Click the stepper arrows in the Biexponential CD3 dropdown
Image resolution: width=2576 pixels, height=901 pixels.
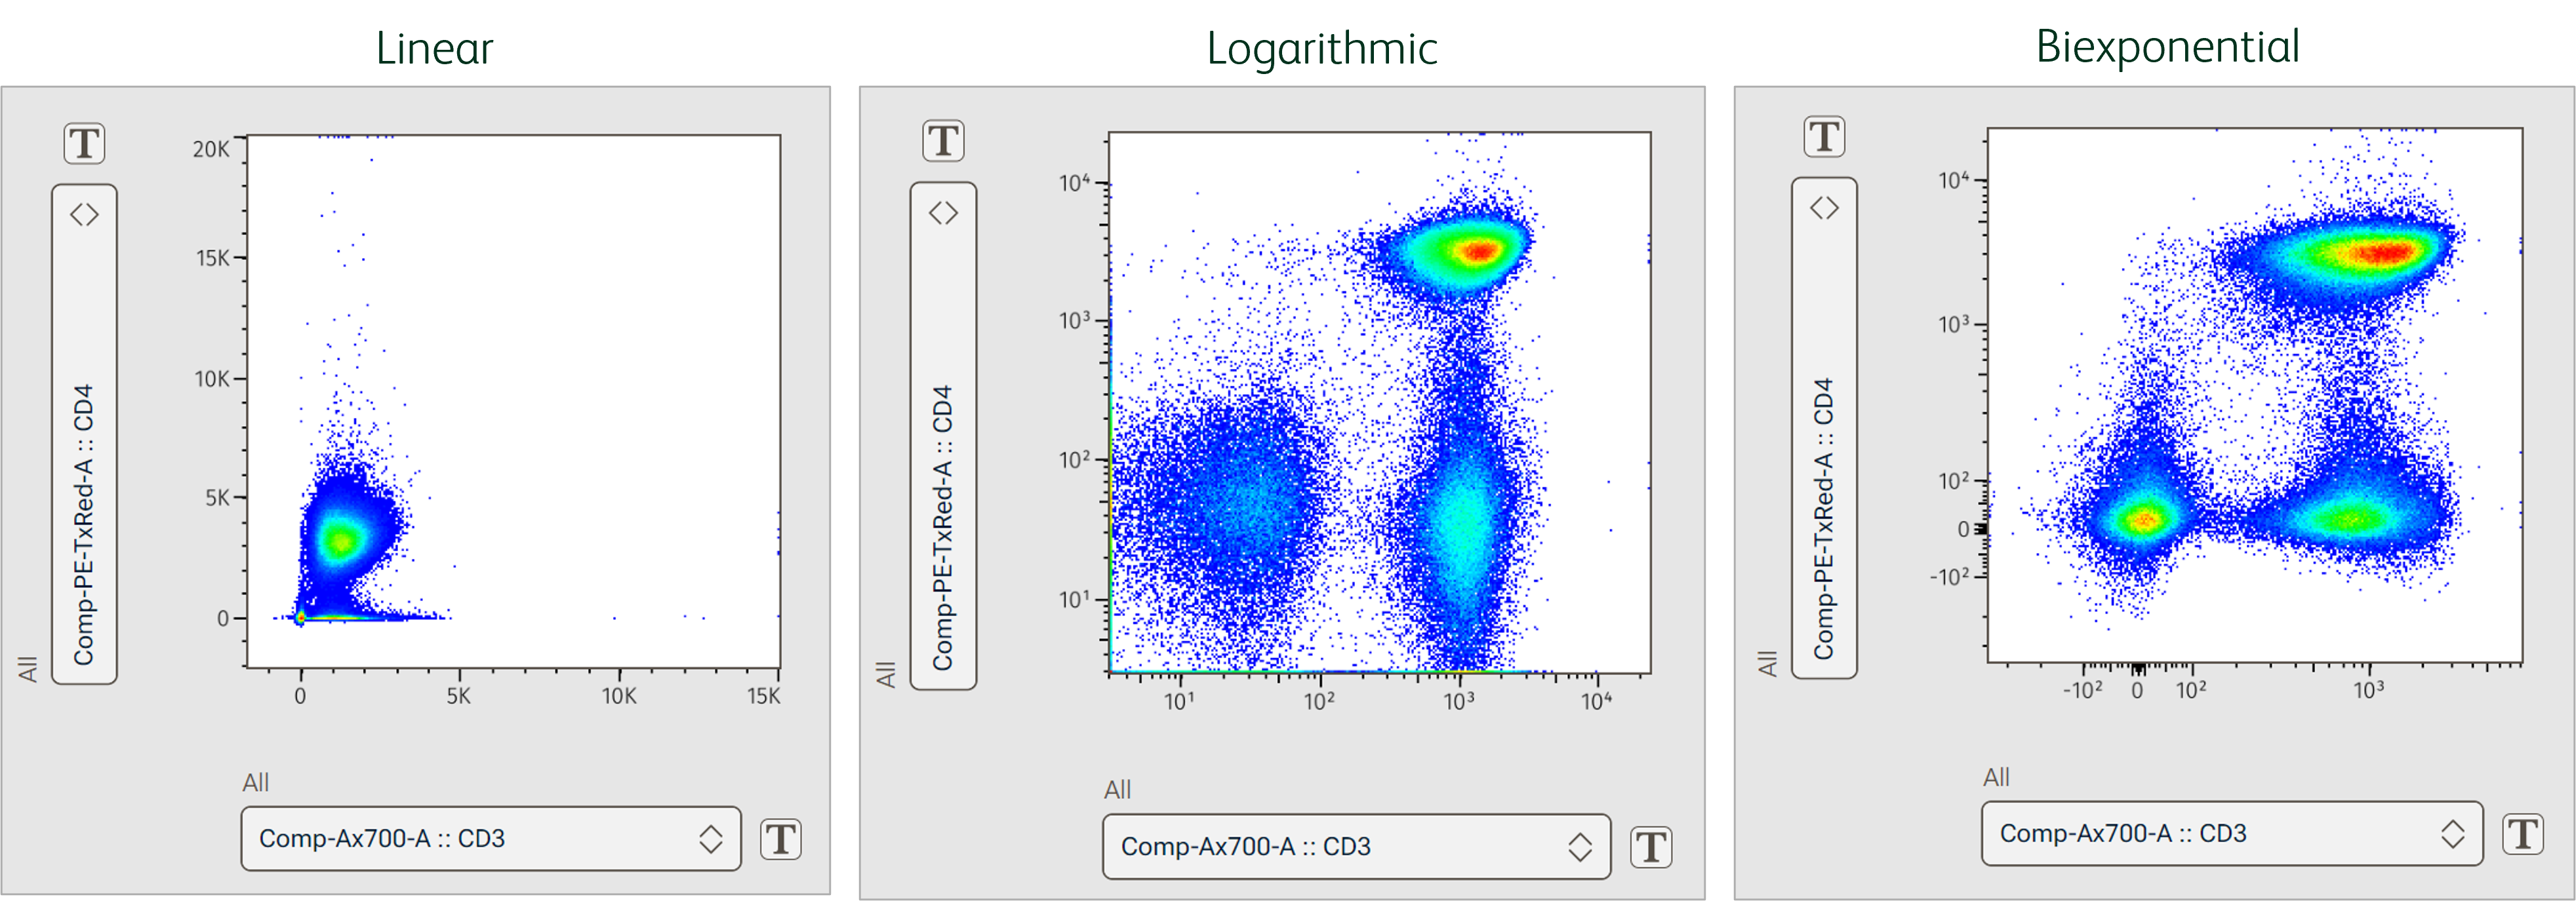[2452, 833]
